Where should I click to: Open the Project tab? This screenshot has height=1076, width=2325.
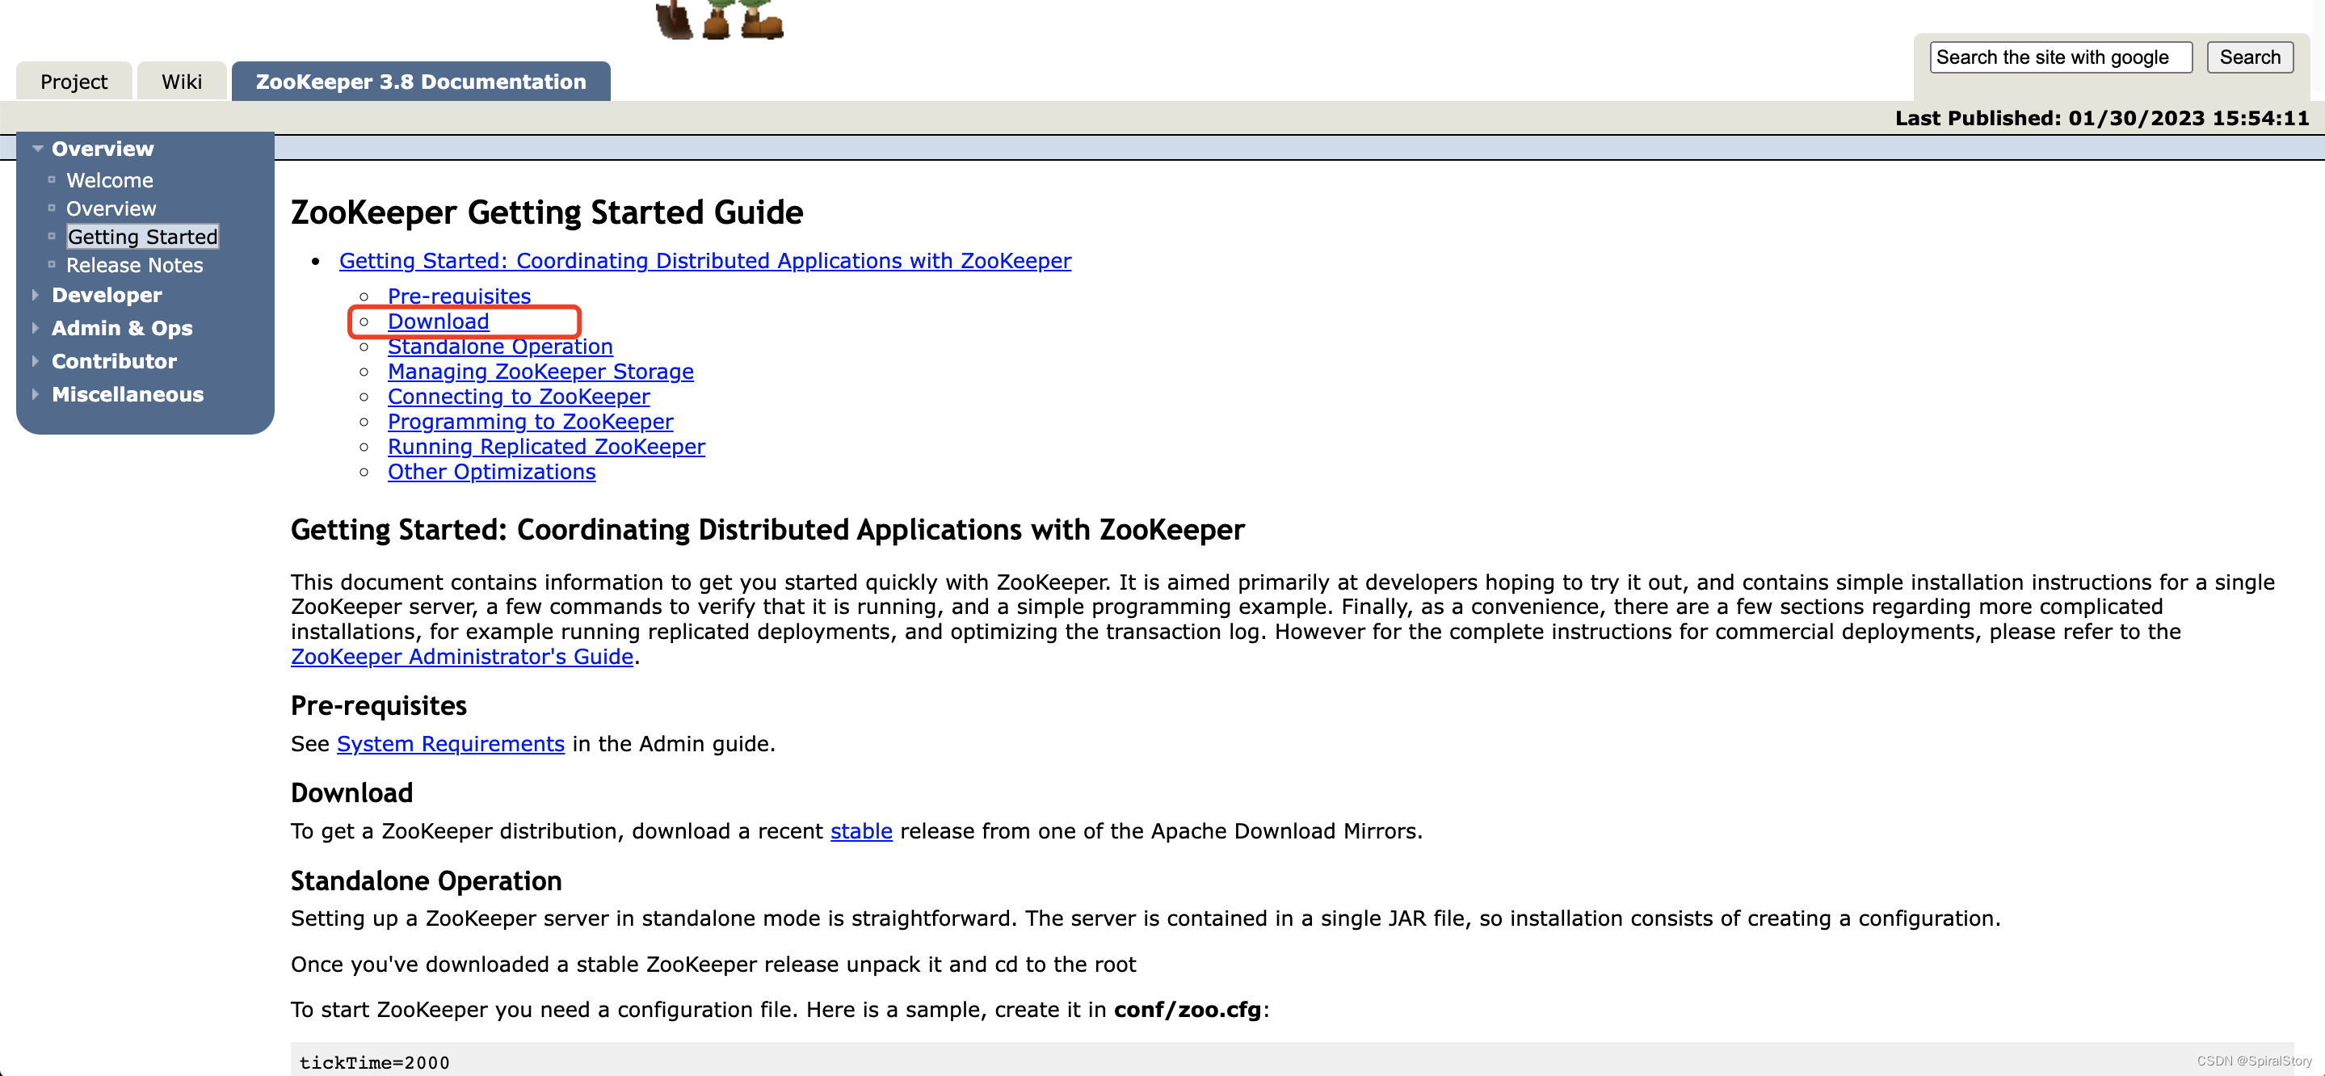point(74,82)
